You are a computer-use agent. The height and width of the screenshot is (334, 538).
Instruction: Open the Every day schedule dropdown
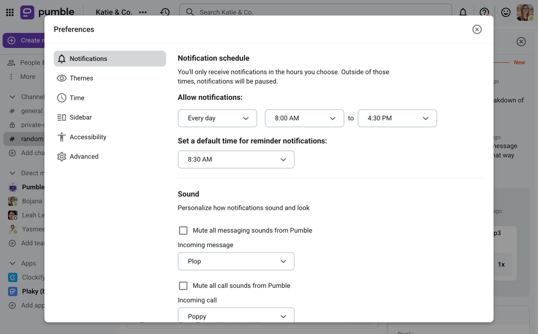217,118
